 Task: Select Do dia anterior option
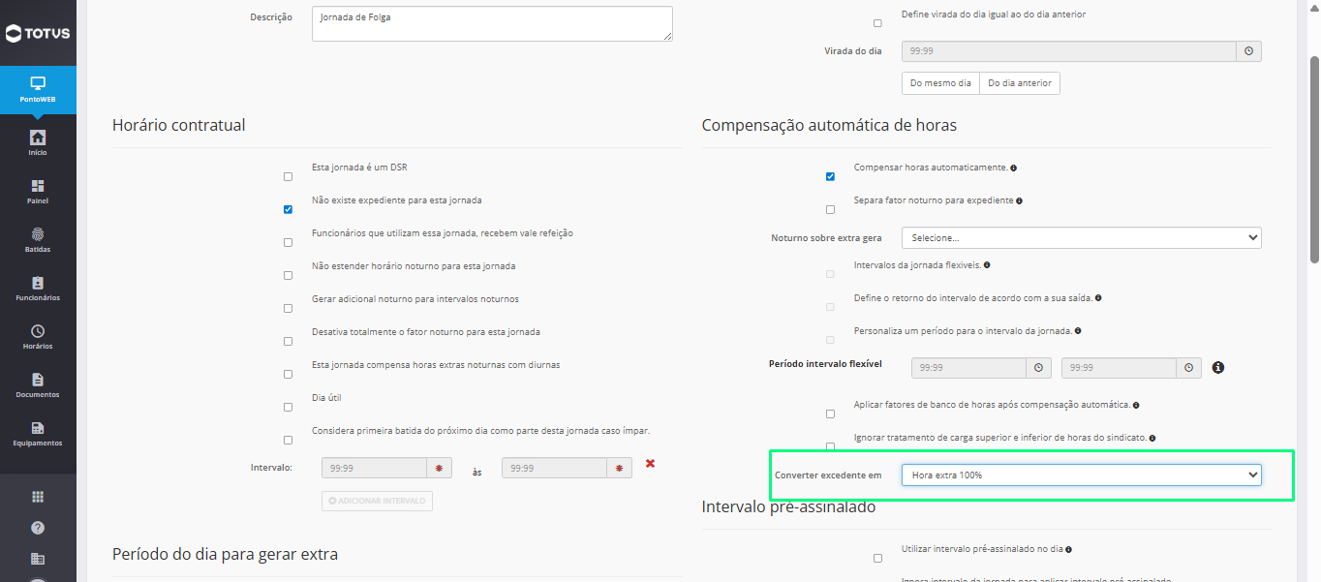(x=1020, y=83)
